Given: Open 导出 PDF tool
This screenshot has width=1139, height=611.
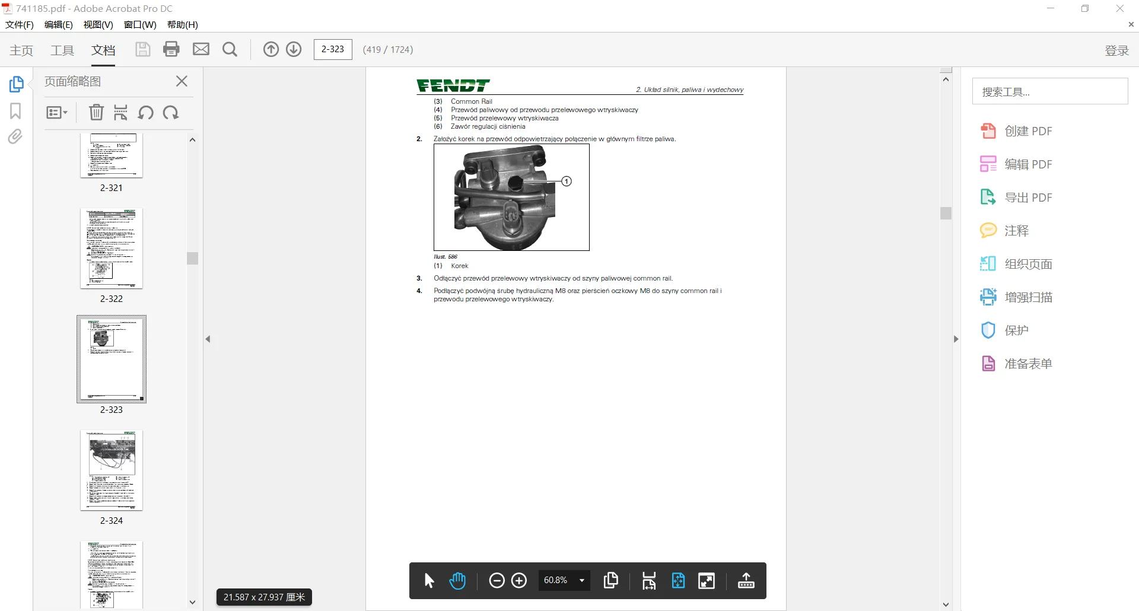Looking at the screenshot, I should click(x=1016, y=198).
